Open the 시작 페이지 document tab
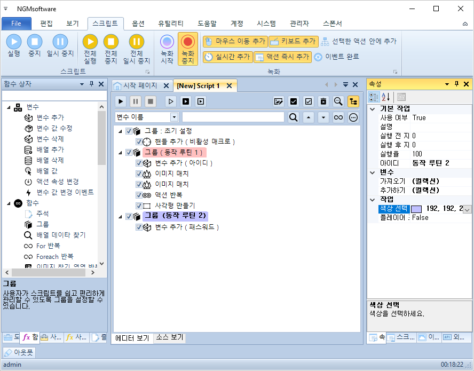Screen dimensions: 474x371 point(140,85)
